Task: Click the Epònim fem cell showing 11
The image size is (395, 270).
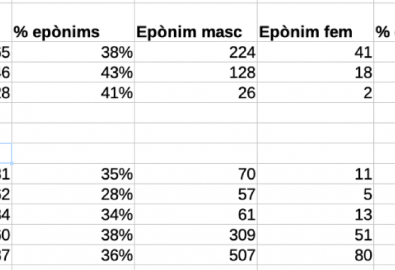Action: pos(316,174)
